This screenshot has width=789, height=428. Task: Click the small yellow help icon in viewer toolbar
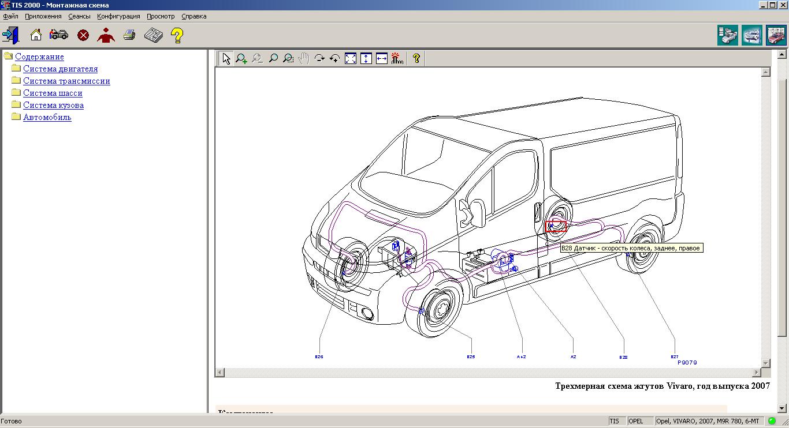pos(416,58)
